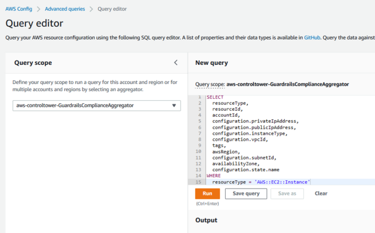Open the GitHub properties link
Image resolution: width=375 pixels, height=233 pixels.
(x=312, y=38)
